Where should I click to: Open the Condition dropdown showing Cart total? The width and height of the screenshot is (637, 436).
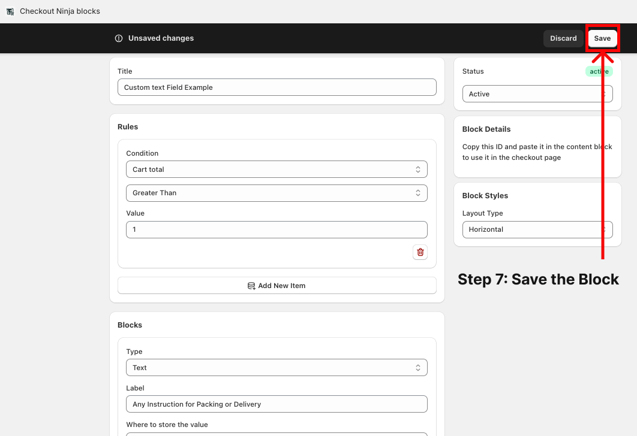[x=277, y=169]
